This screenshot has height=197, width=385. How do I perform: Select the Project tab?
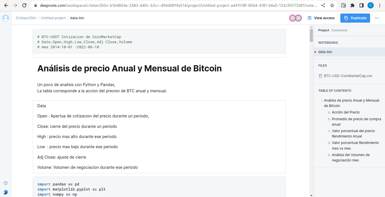(323, 30)
